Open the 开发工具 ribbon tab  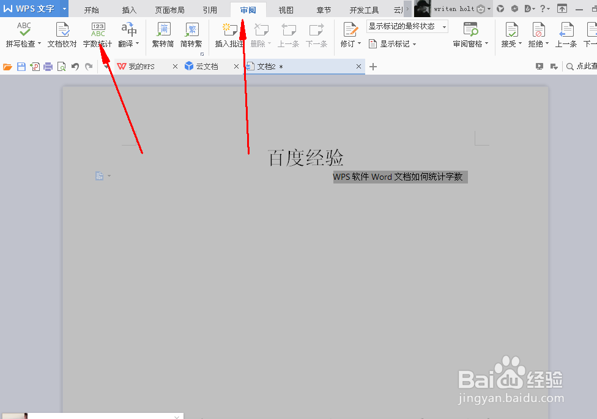coord(364,10)
